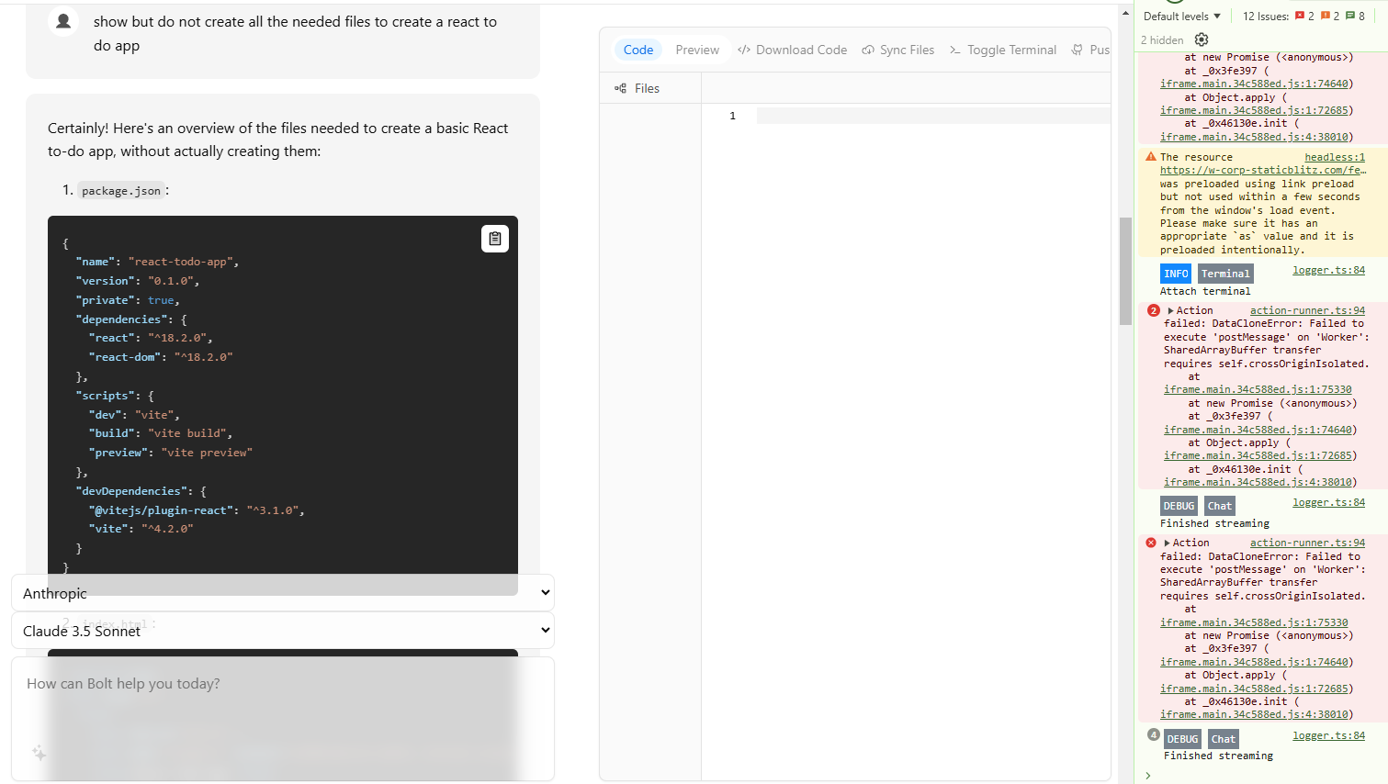Click the Files tree icon
Image resolution: width=1388 pixels, height=784 pixels.
click(x=620, y=88)
